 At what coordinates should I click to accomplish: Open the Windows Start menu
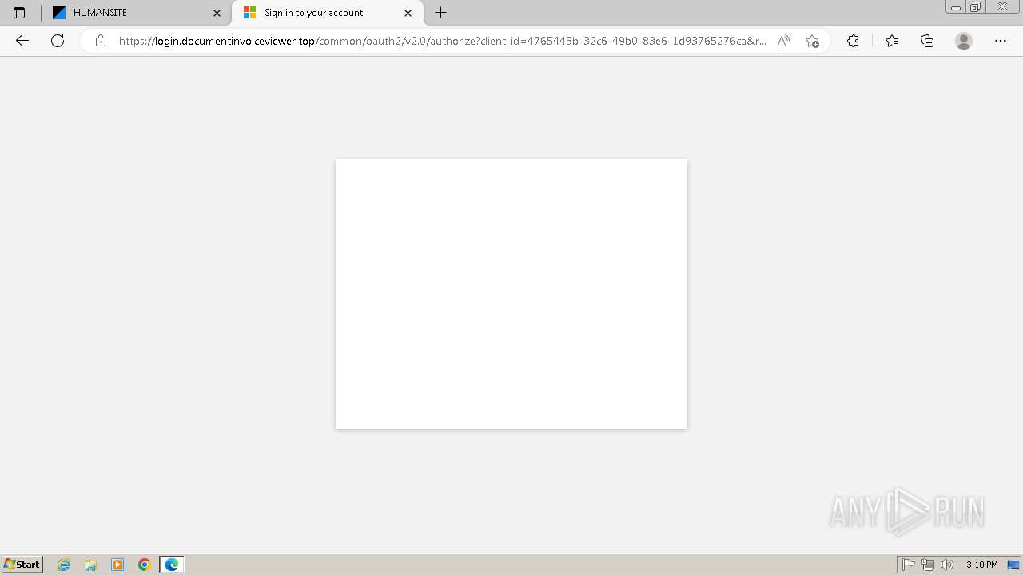[x=22, y=565]
